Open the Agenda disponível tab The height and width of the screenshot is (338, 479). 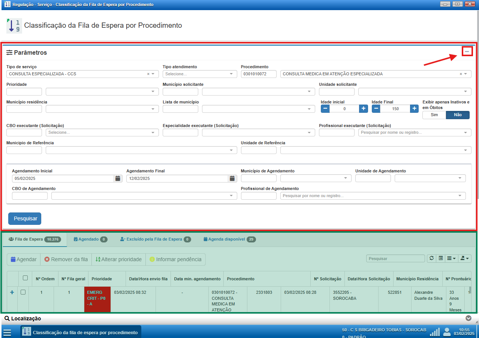click(229, 239)
